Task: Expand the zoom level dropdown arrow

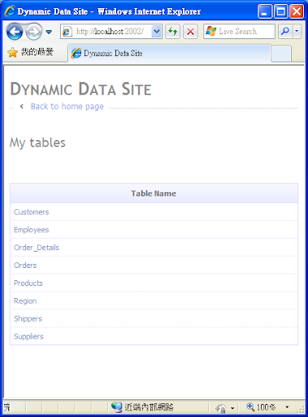Action: pyautogui.click(x=287, y=407)
